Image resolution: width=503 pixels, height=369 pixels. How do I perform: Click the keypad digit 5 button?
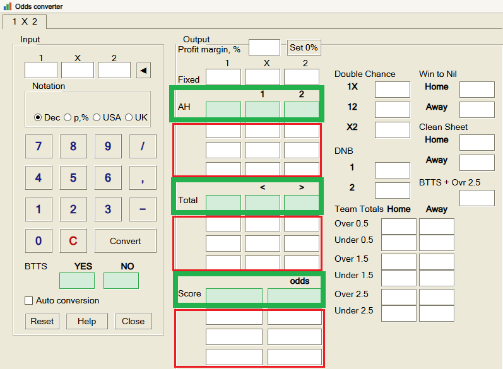point(73,178)
